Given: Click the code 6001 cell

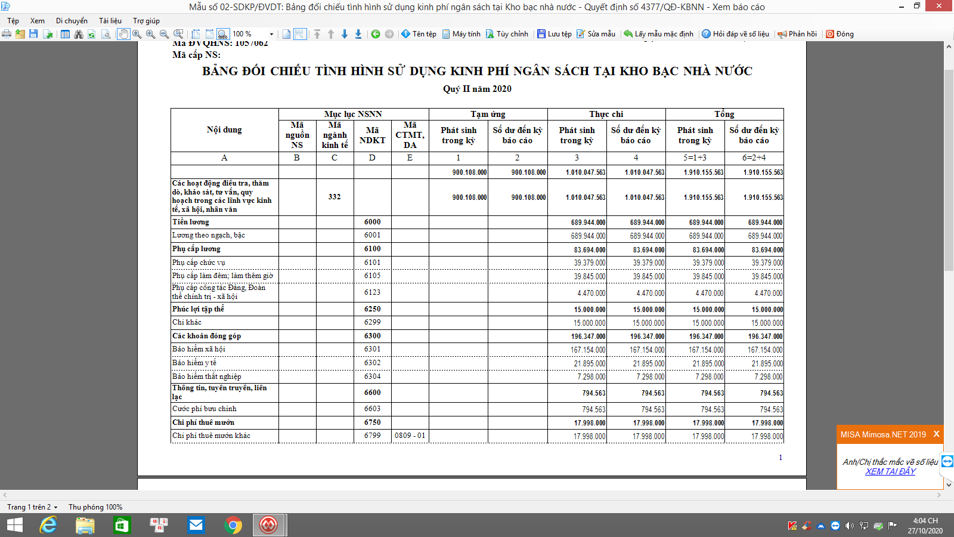Looking at the screenshot, I should click(x=372, y=235).
